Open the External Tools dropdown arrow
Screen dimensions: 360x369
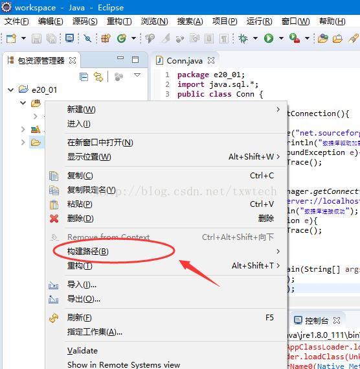click(x=307, y=38)
